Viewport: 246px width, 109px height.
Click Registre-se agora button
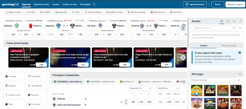tap(235, 4)
